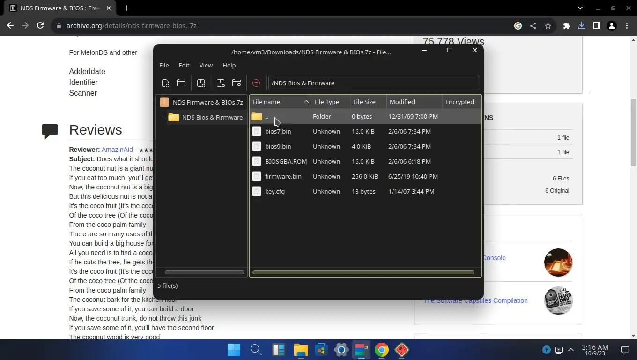Click the browser page vertical scrollbar
The width and height of the screenshot is (637, 360).
pyautogui.click(x=633, y=133)
